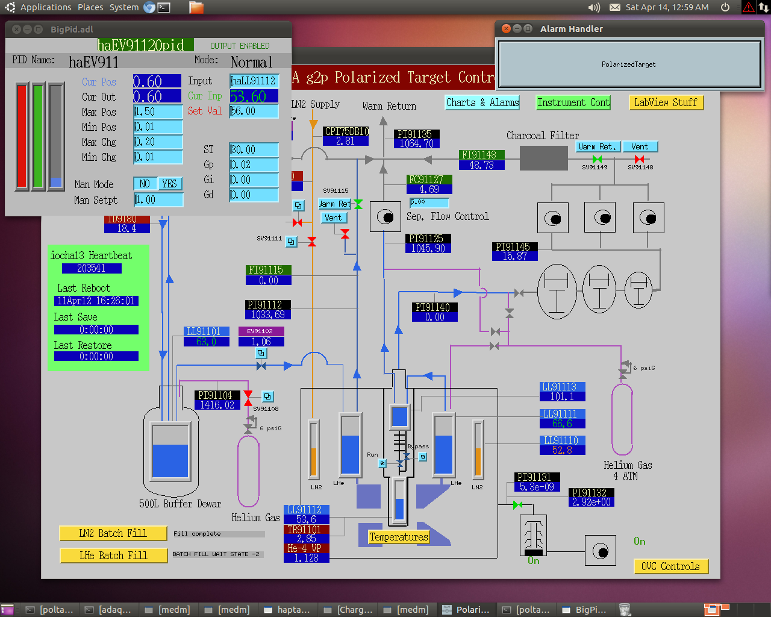Open the mail envelope indicator
This screenshot has width=771, height=617.
(x=615, y=7)
